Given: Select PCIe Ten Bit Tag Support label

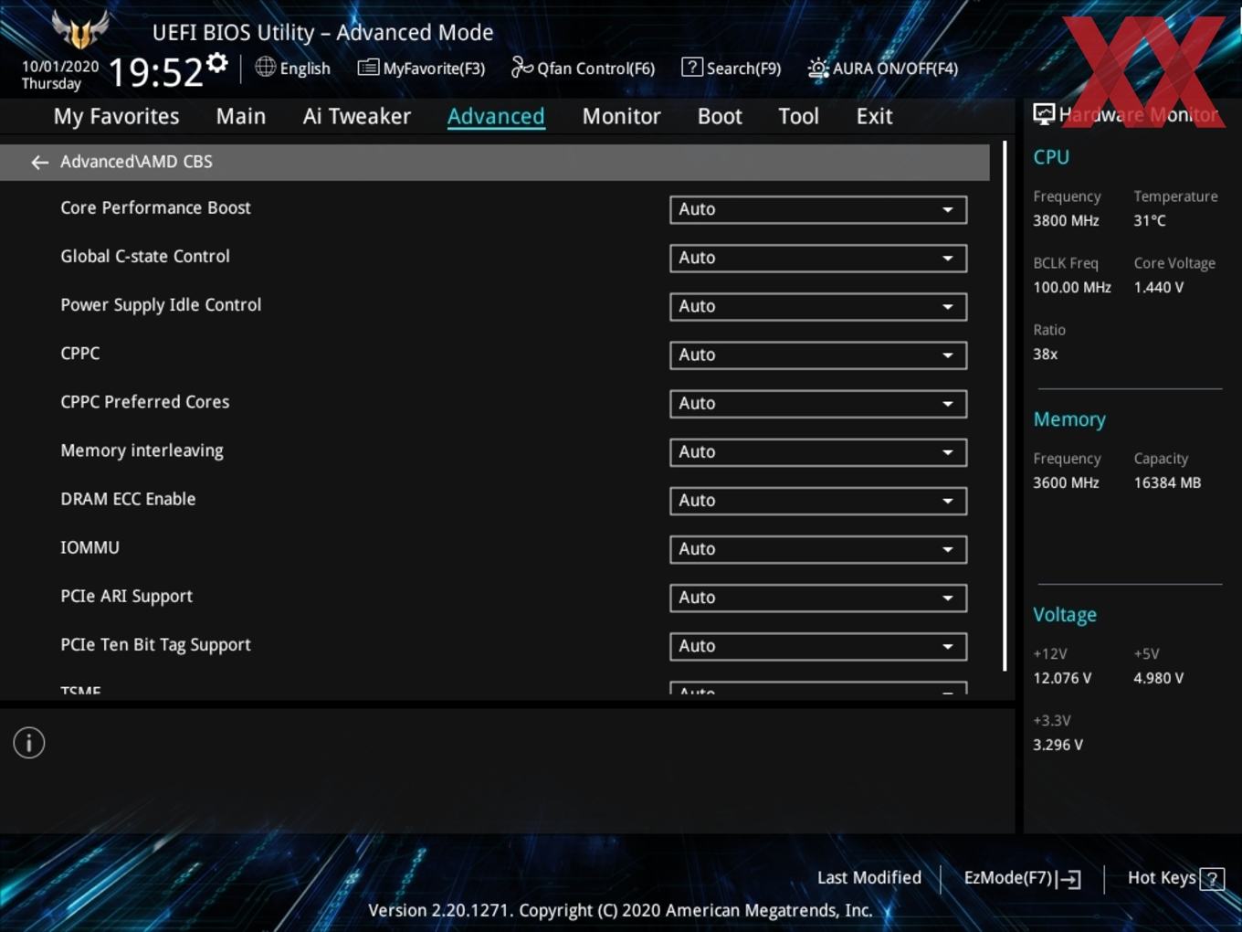Looking at the screenshot, I should tap(155, 645).
